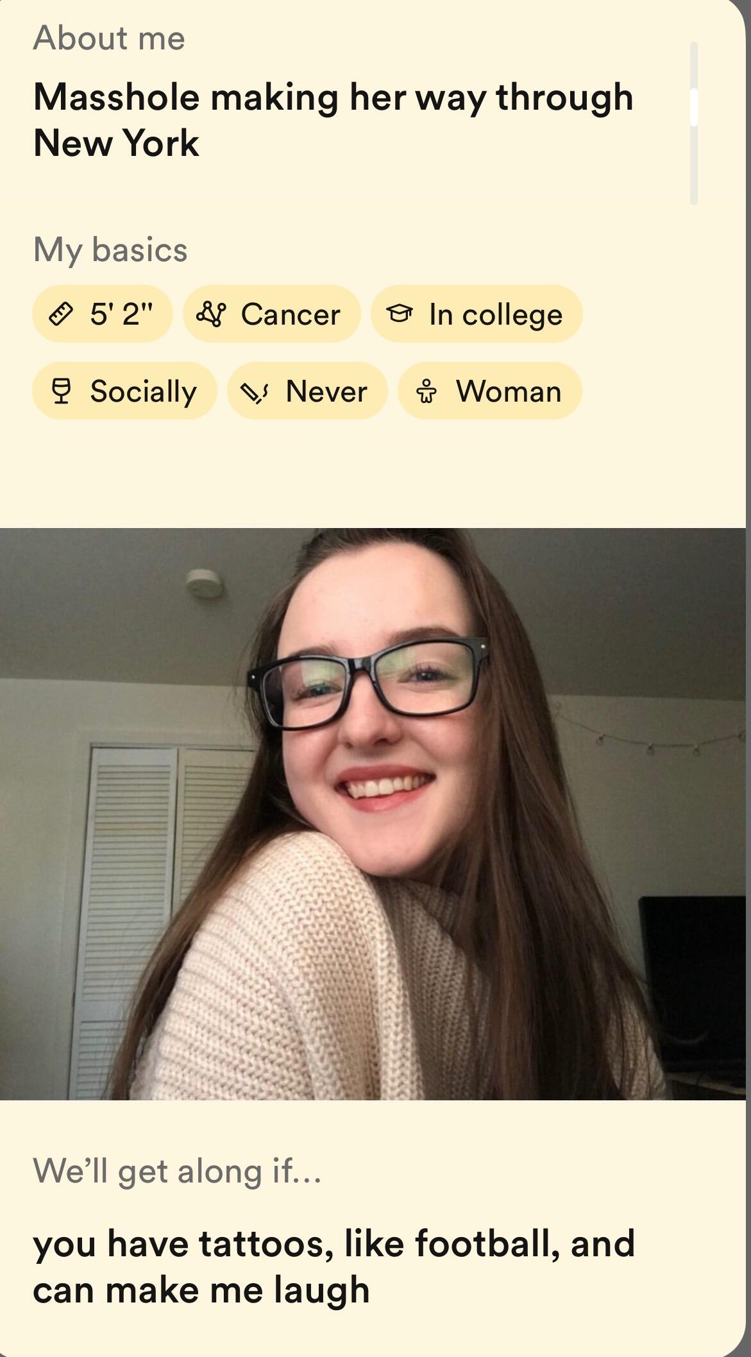Viewport: 751px width, 1357px height.
Task: Select the Woman gender badge
Action: (x=490, y=391)
